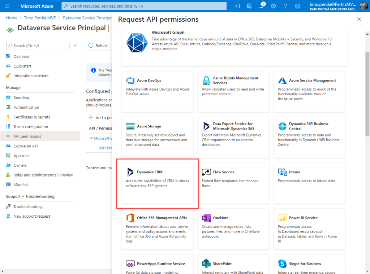The image size is (370, 274).
Task: Click the help question mark icon
Action: tap(285, 6)
